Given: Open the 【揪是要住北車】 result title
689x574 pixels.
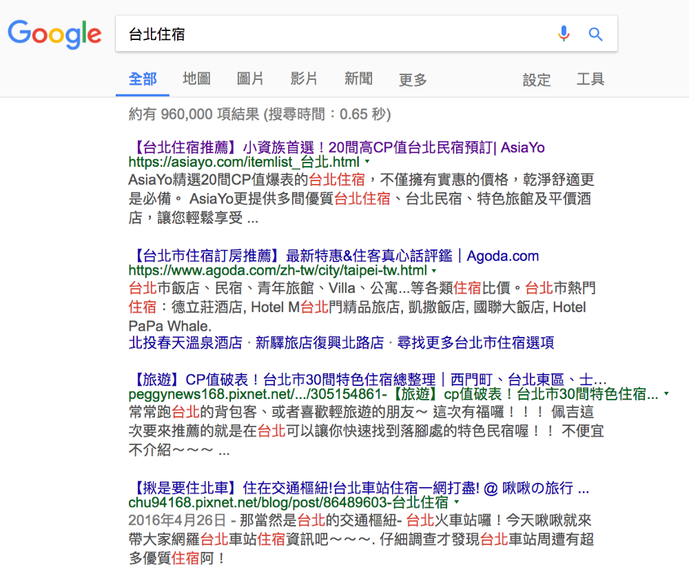Looking at the screenshot, I should pyautogui.click(x=358, y=488).
